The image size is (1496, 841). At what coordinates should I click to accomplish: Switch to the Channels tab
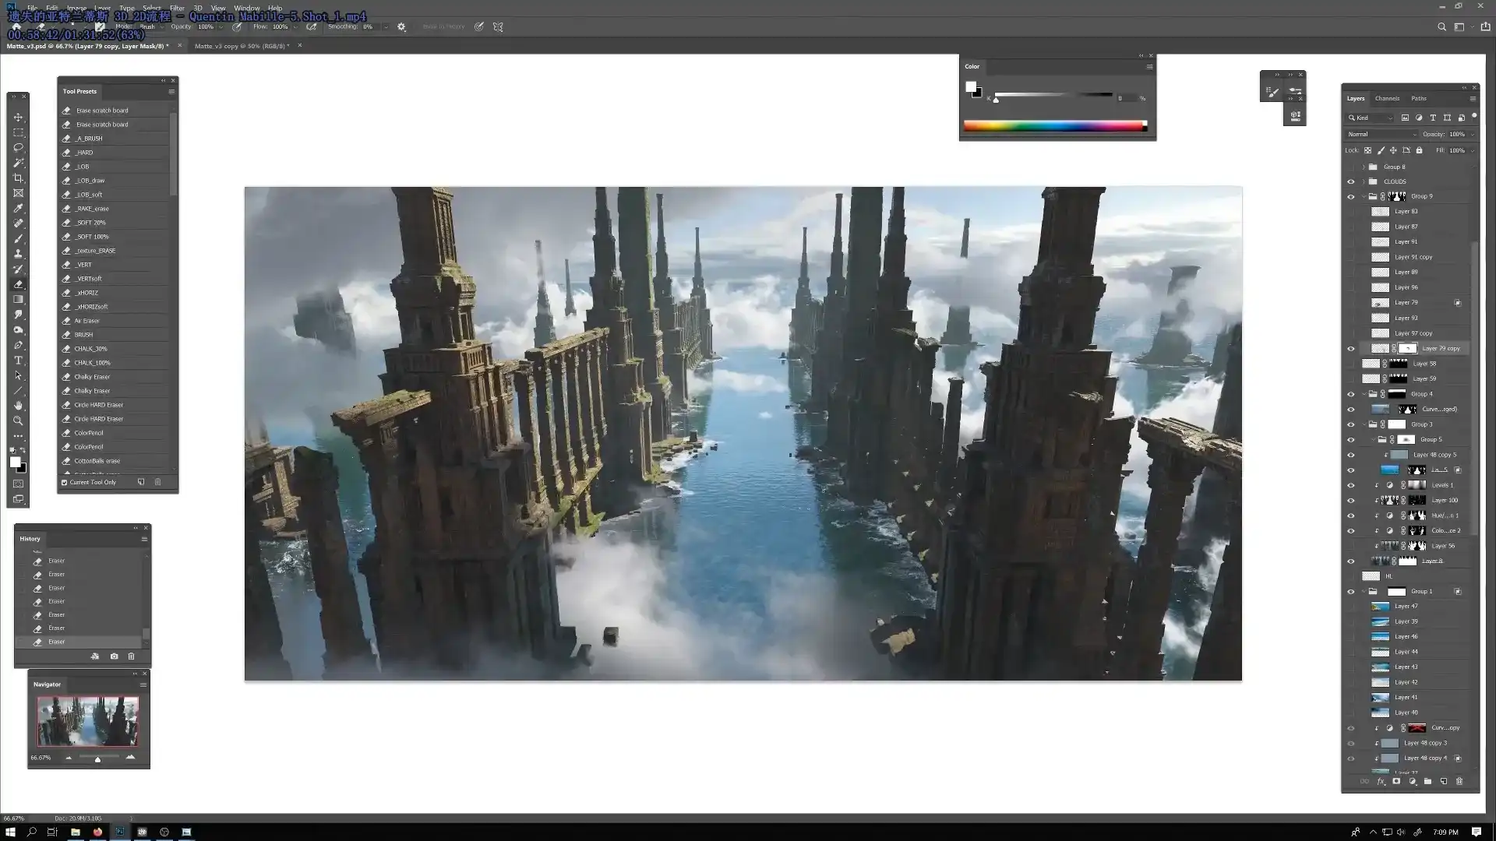coord(1387,98)
